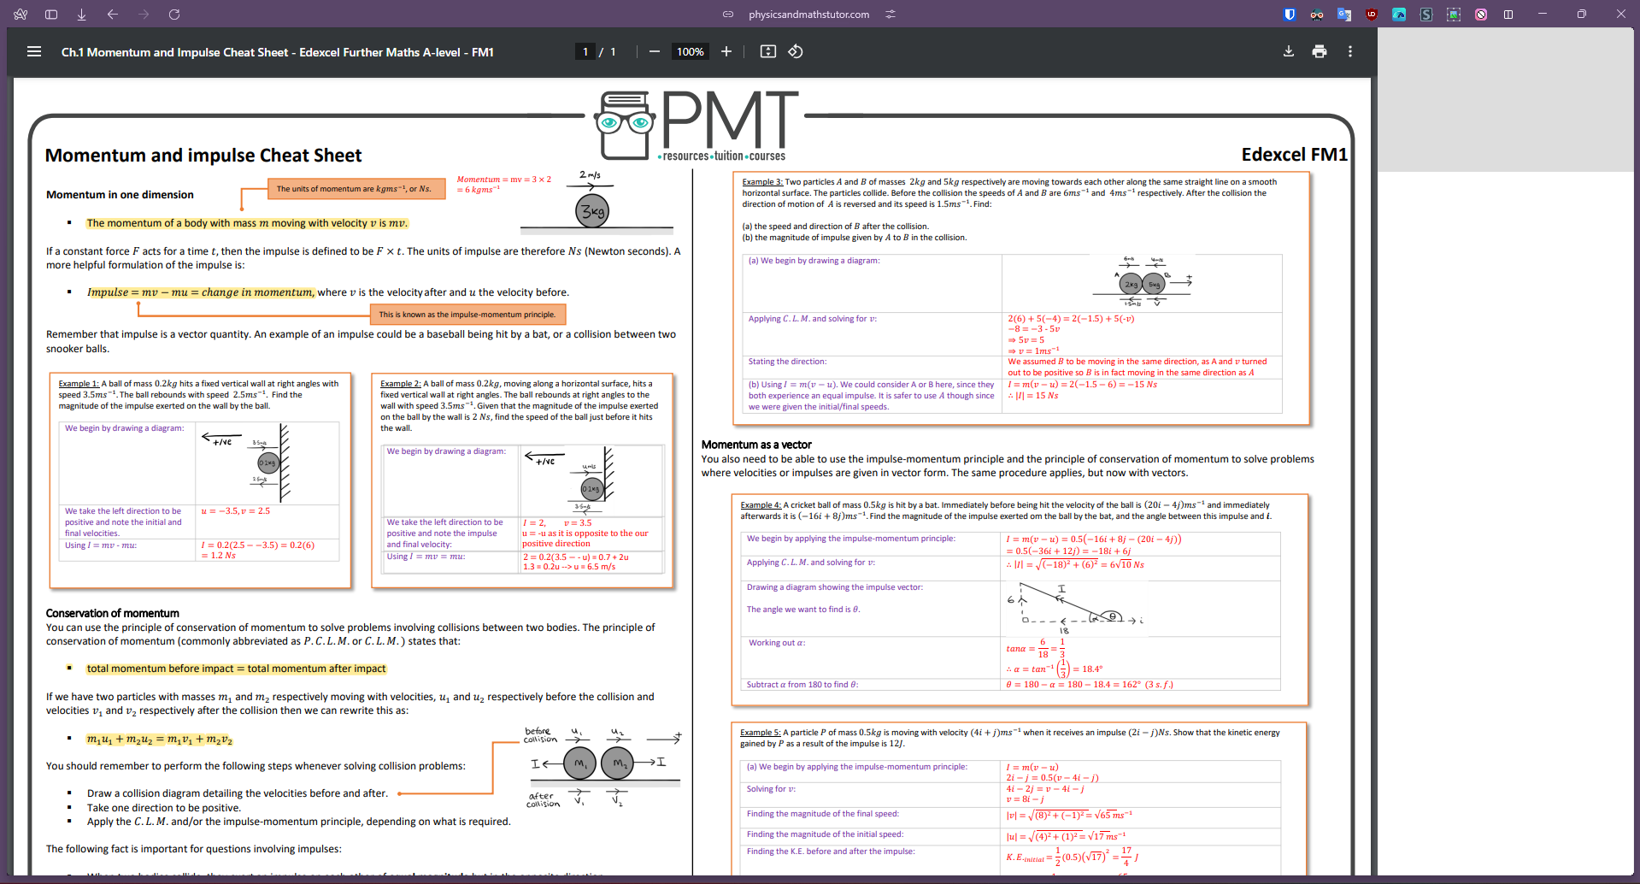This screenshot has height=884, width=1640.
Task: Open the Bitwarden shield extension
Action: 1290,15
